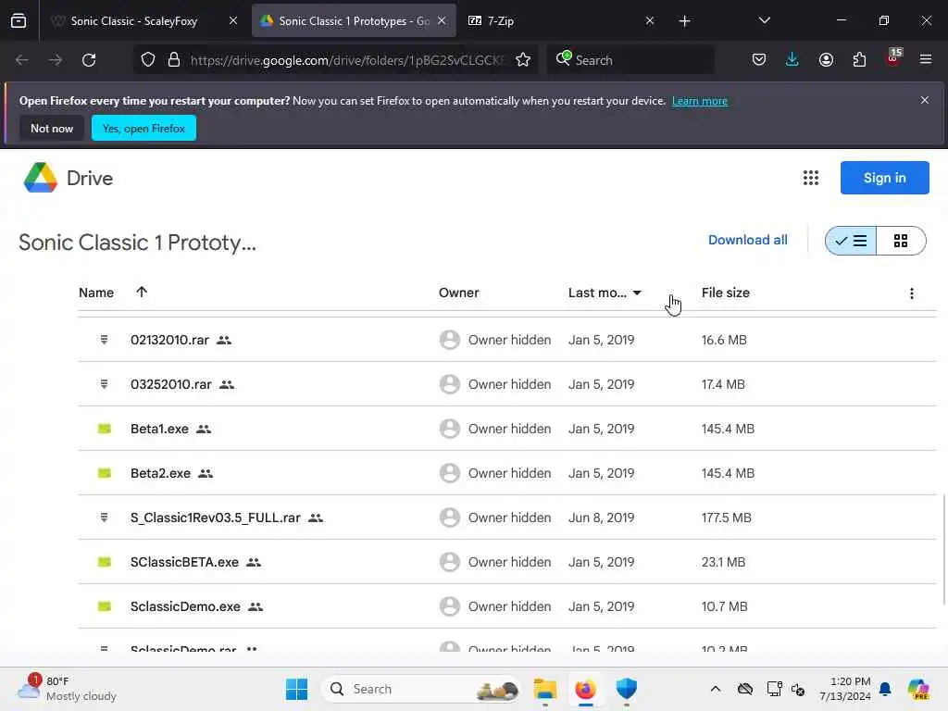This screenshot has width=948, height=711.
Task: Open the list all tabs dropdown
Action: 764,20
